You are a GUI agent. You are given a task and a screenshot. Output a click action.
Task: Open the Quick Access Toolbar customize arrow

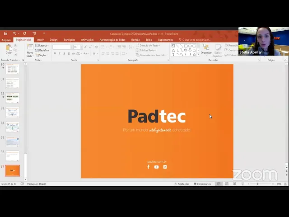[x=44, y=33]
